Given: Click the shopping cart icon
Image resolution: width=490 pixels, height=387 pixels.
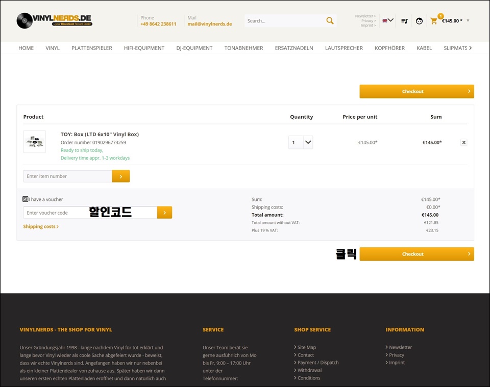Looking at the screenshot, I should tap(434, 21).
